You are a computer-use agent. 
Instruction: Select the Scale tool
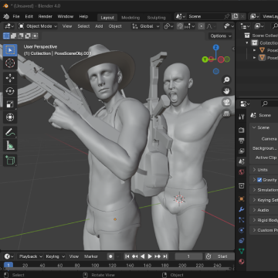(x=10, y=104)
